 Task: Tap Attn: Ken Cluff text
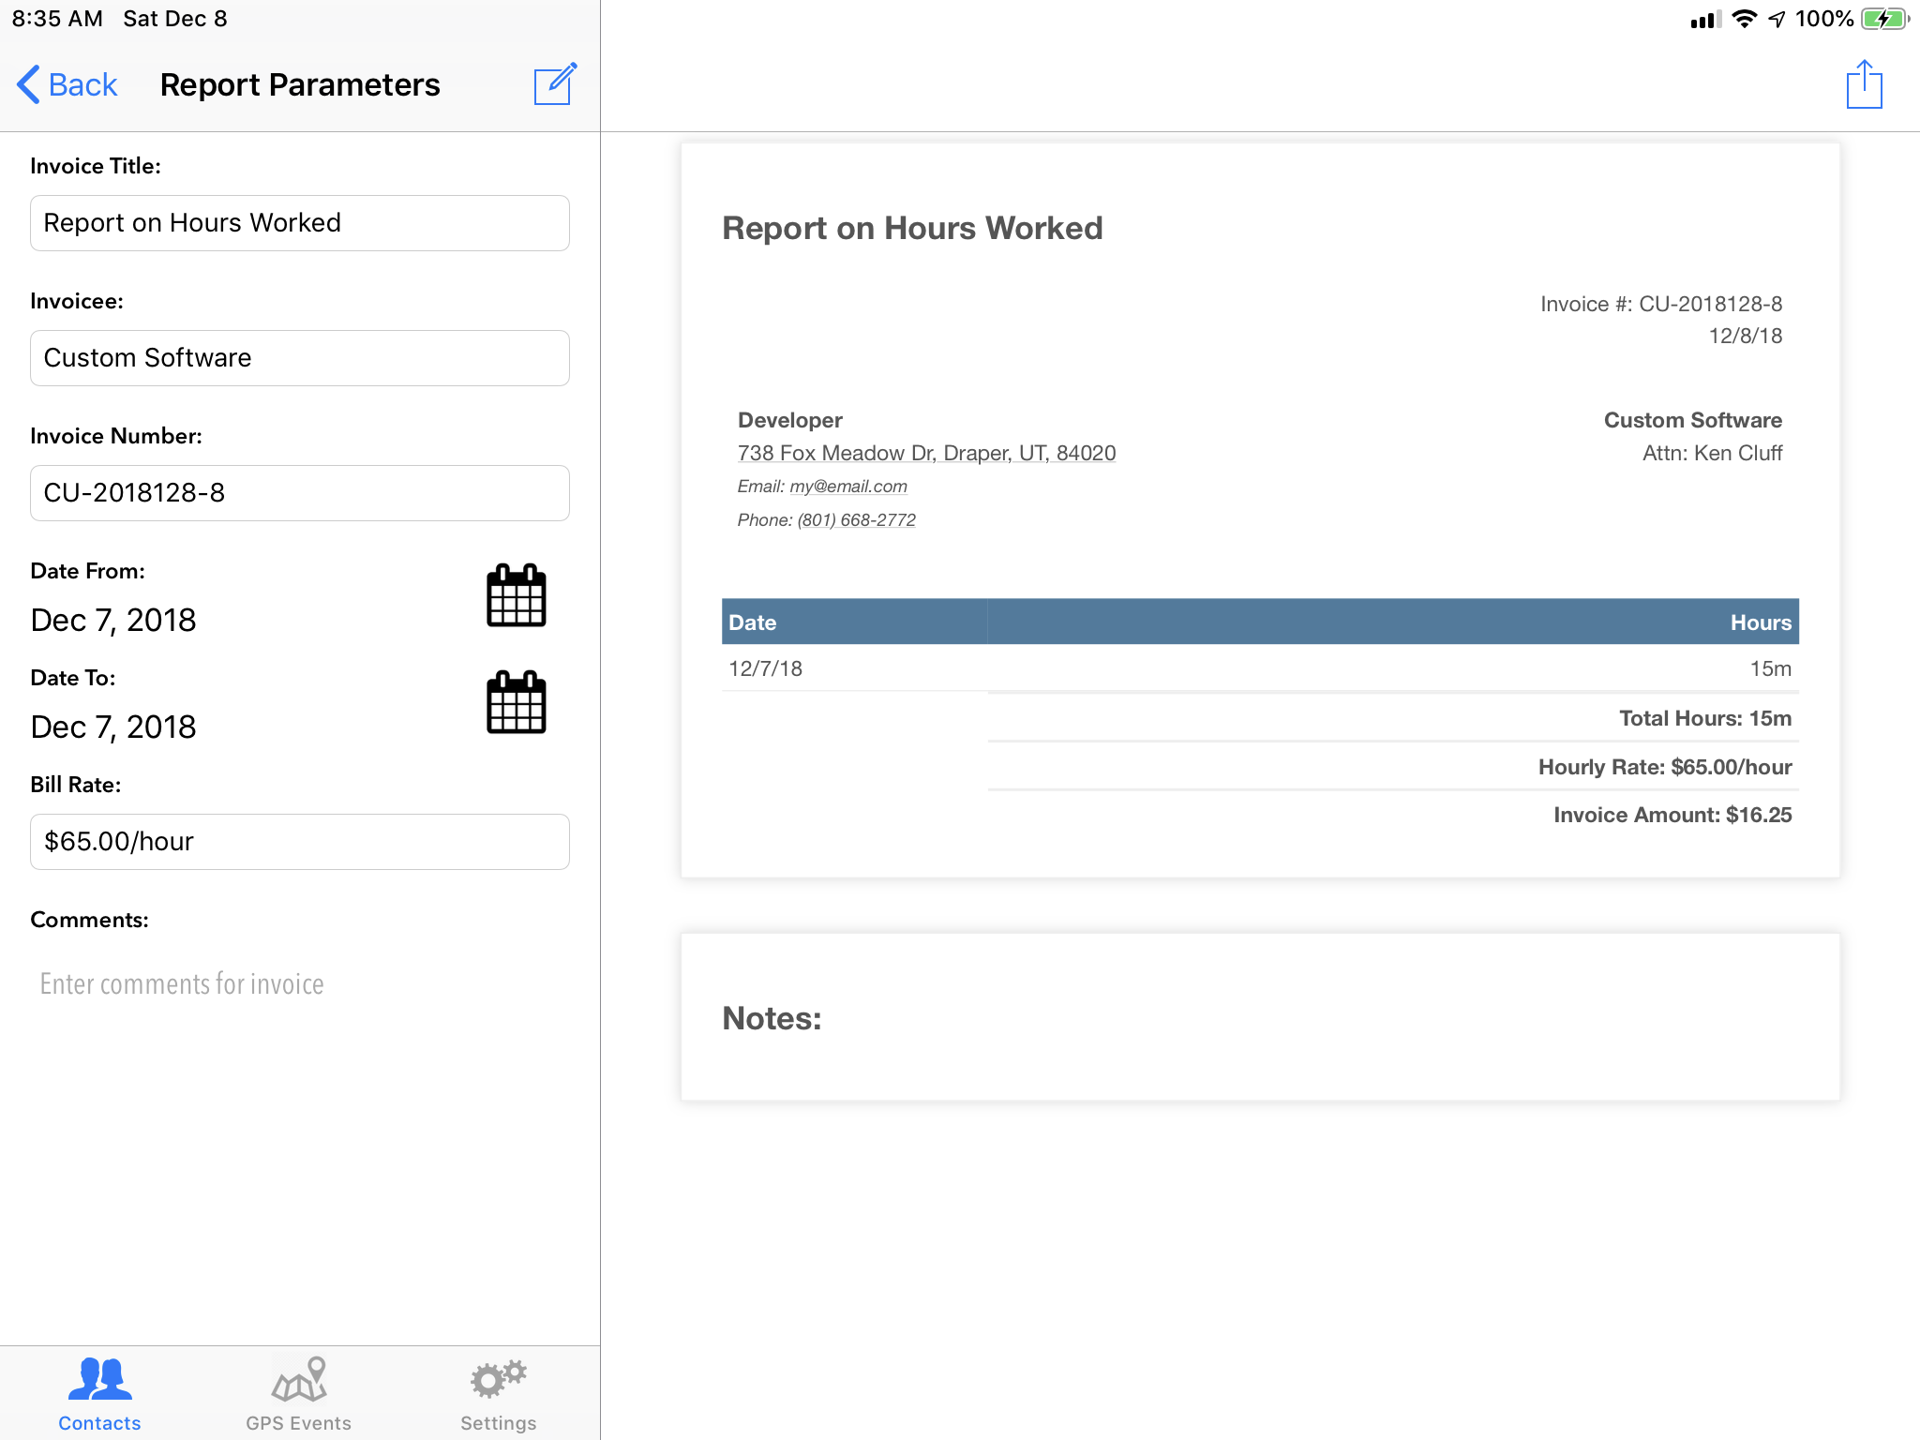tap(1712, 454)
